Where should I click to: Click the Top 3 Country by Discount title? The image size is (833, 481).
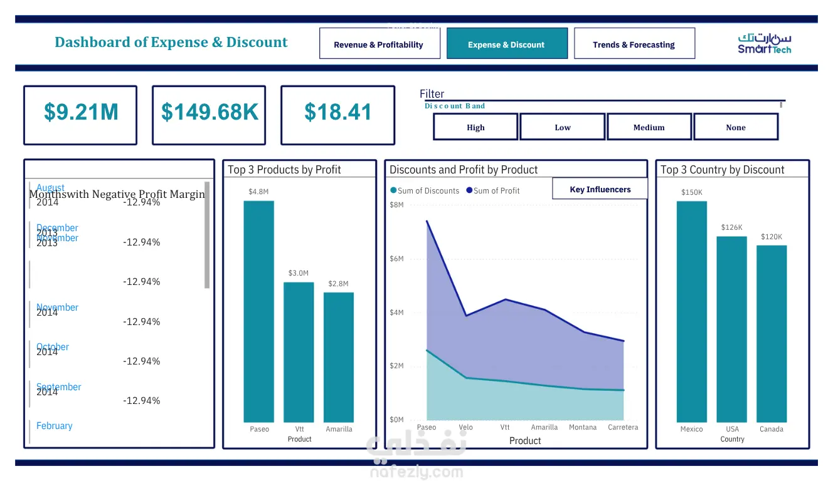[x=723, y=169]
